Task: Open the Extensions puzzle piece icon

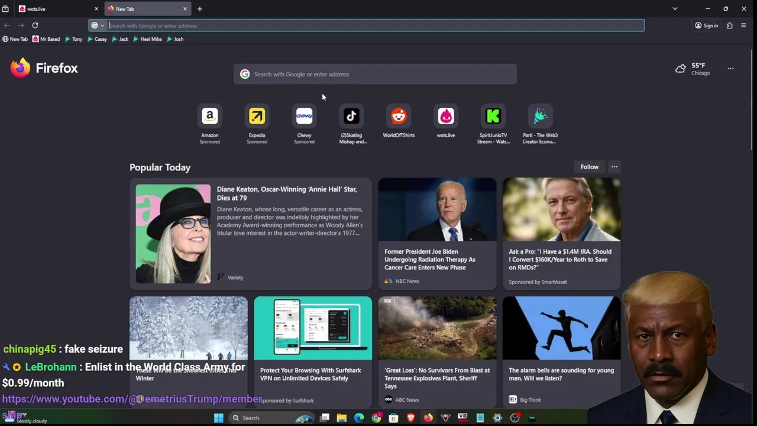Action: click(729, 25)
